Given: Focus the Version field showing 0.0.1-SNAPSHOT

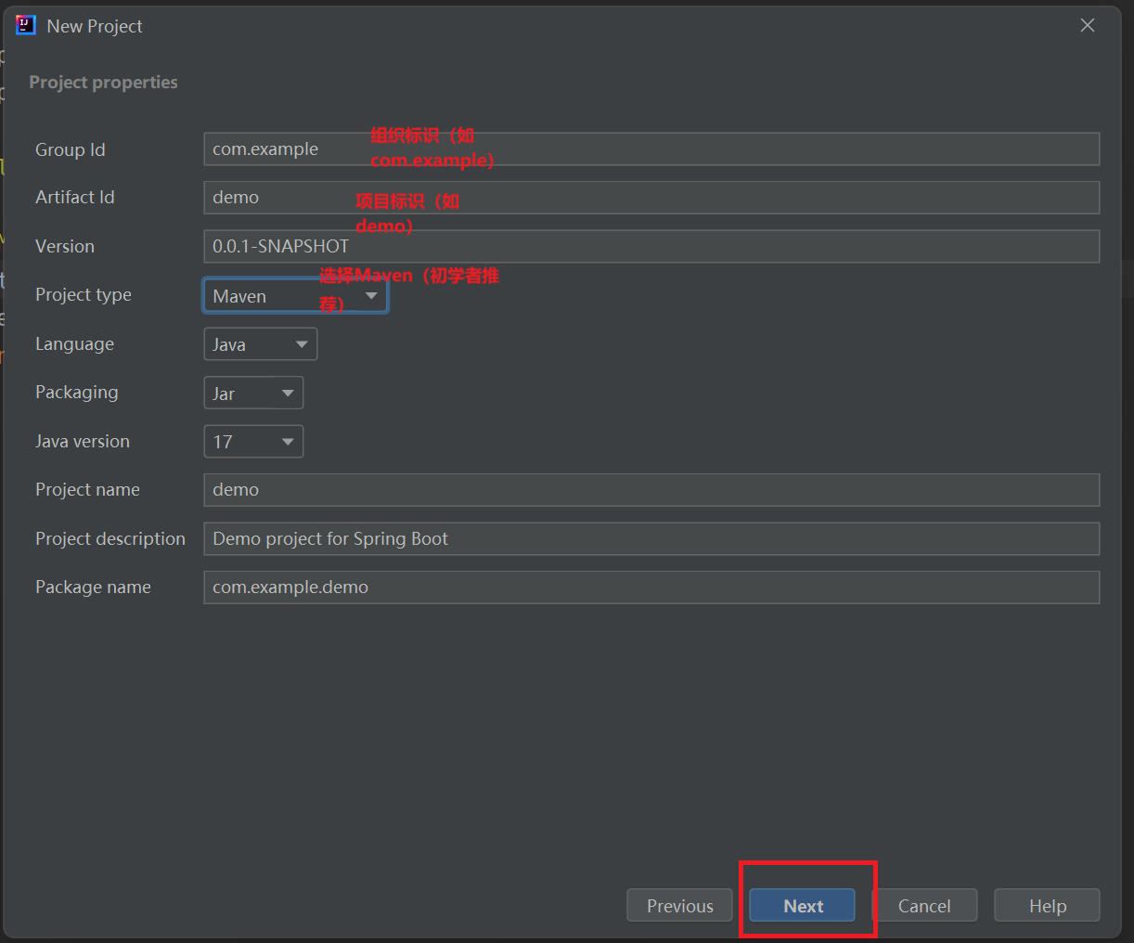Looking at the screenshot, I should click(x=650, y=246).
